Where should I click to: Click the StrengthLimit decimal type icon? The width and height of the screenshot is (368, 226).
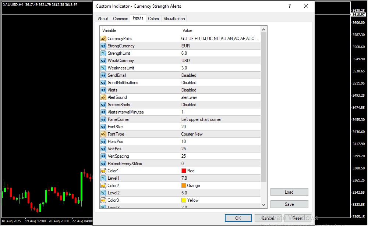pyautogui.click(x=103, y=53)
